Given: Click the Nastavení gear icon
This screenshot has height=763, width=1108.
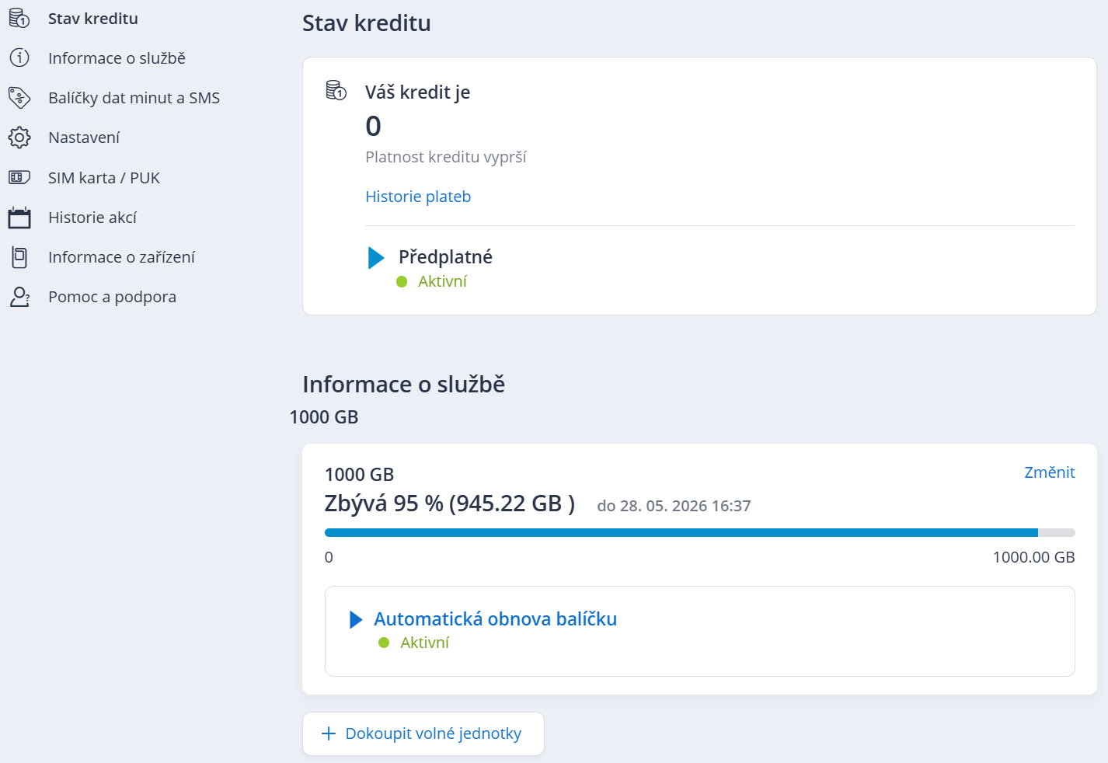Looking at the screenshot, I should [x=19, y=138].
